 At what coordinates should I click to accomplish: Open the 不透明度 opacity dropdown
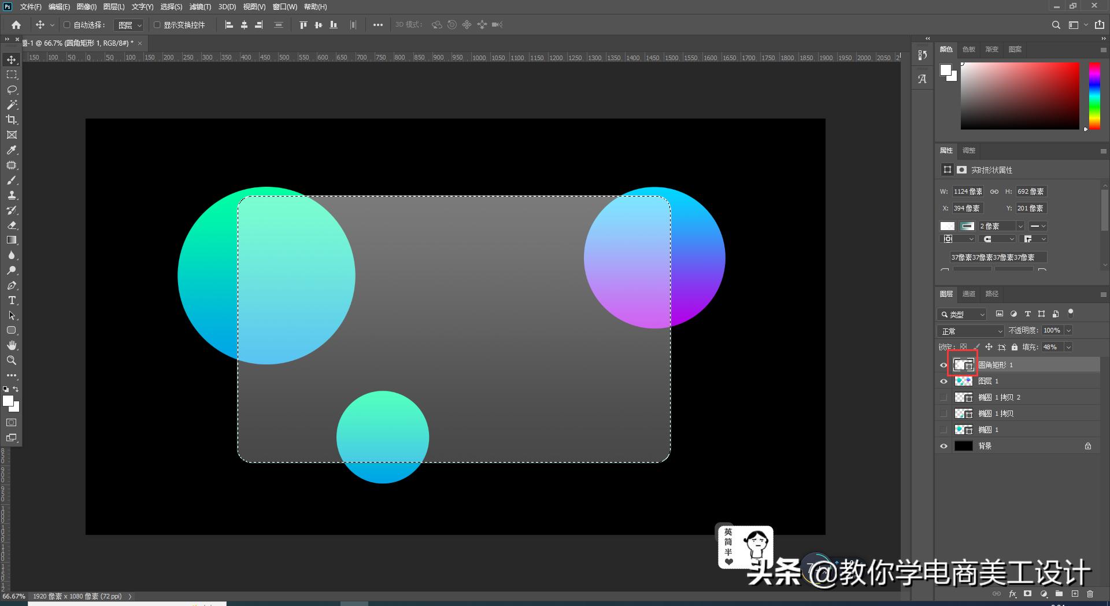tap(1068, 330)
